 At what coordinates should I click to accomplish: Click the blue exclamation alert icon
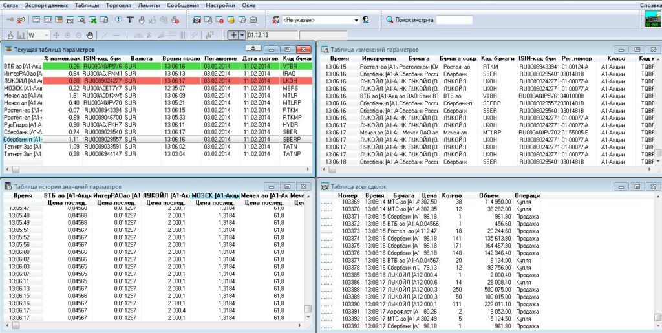[120, 19]
